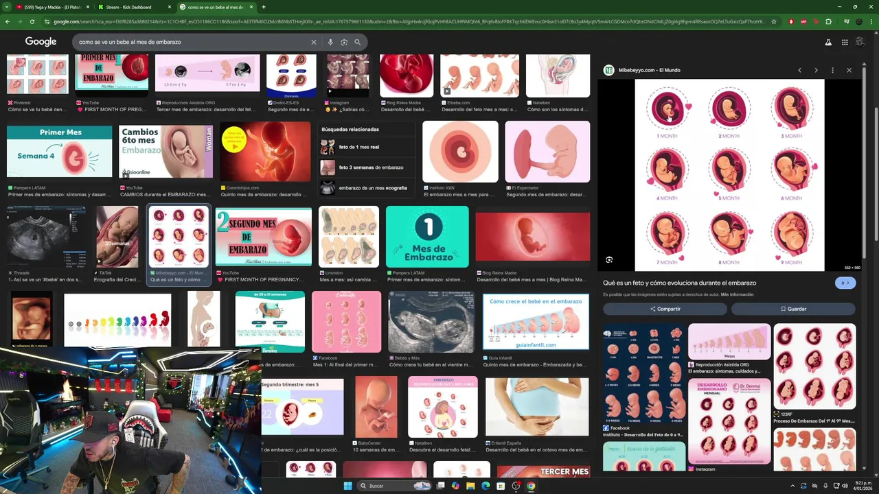
Task: Open 123RF related image in panel
Action: [814, 366]
